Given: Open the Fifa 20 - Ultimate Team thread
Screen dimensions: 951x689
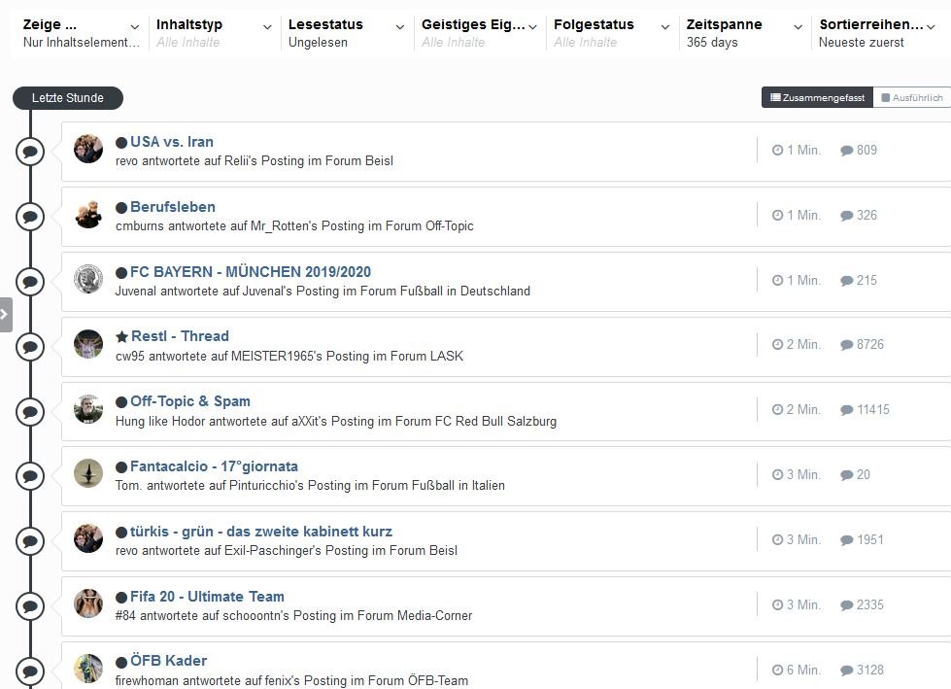Looking at the screenshot, I should click(208, 597).
